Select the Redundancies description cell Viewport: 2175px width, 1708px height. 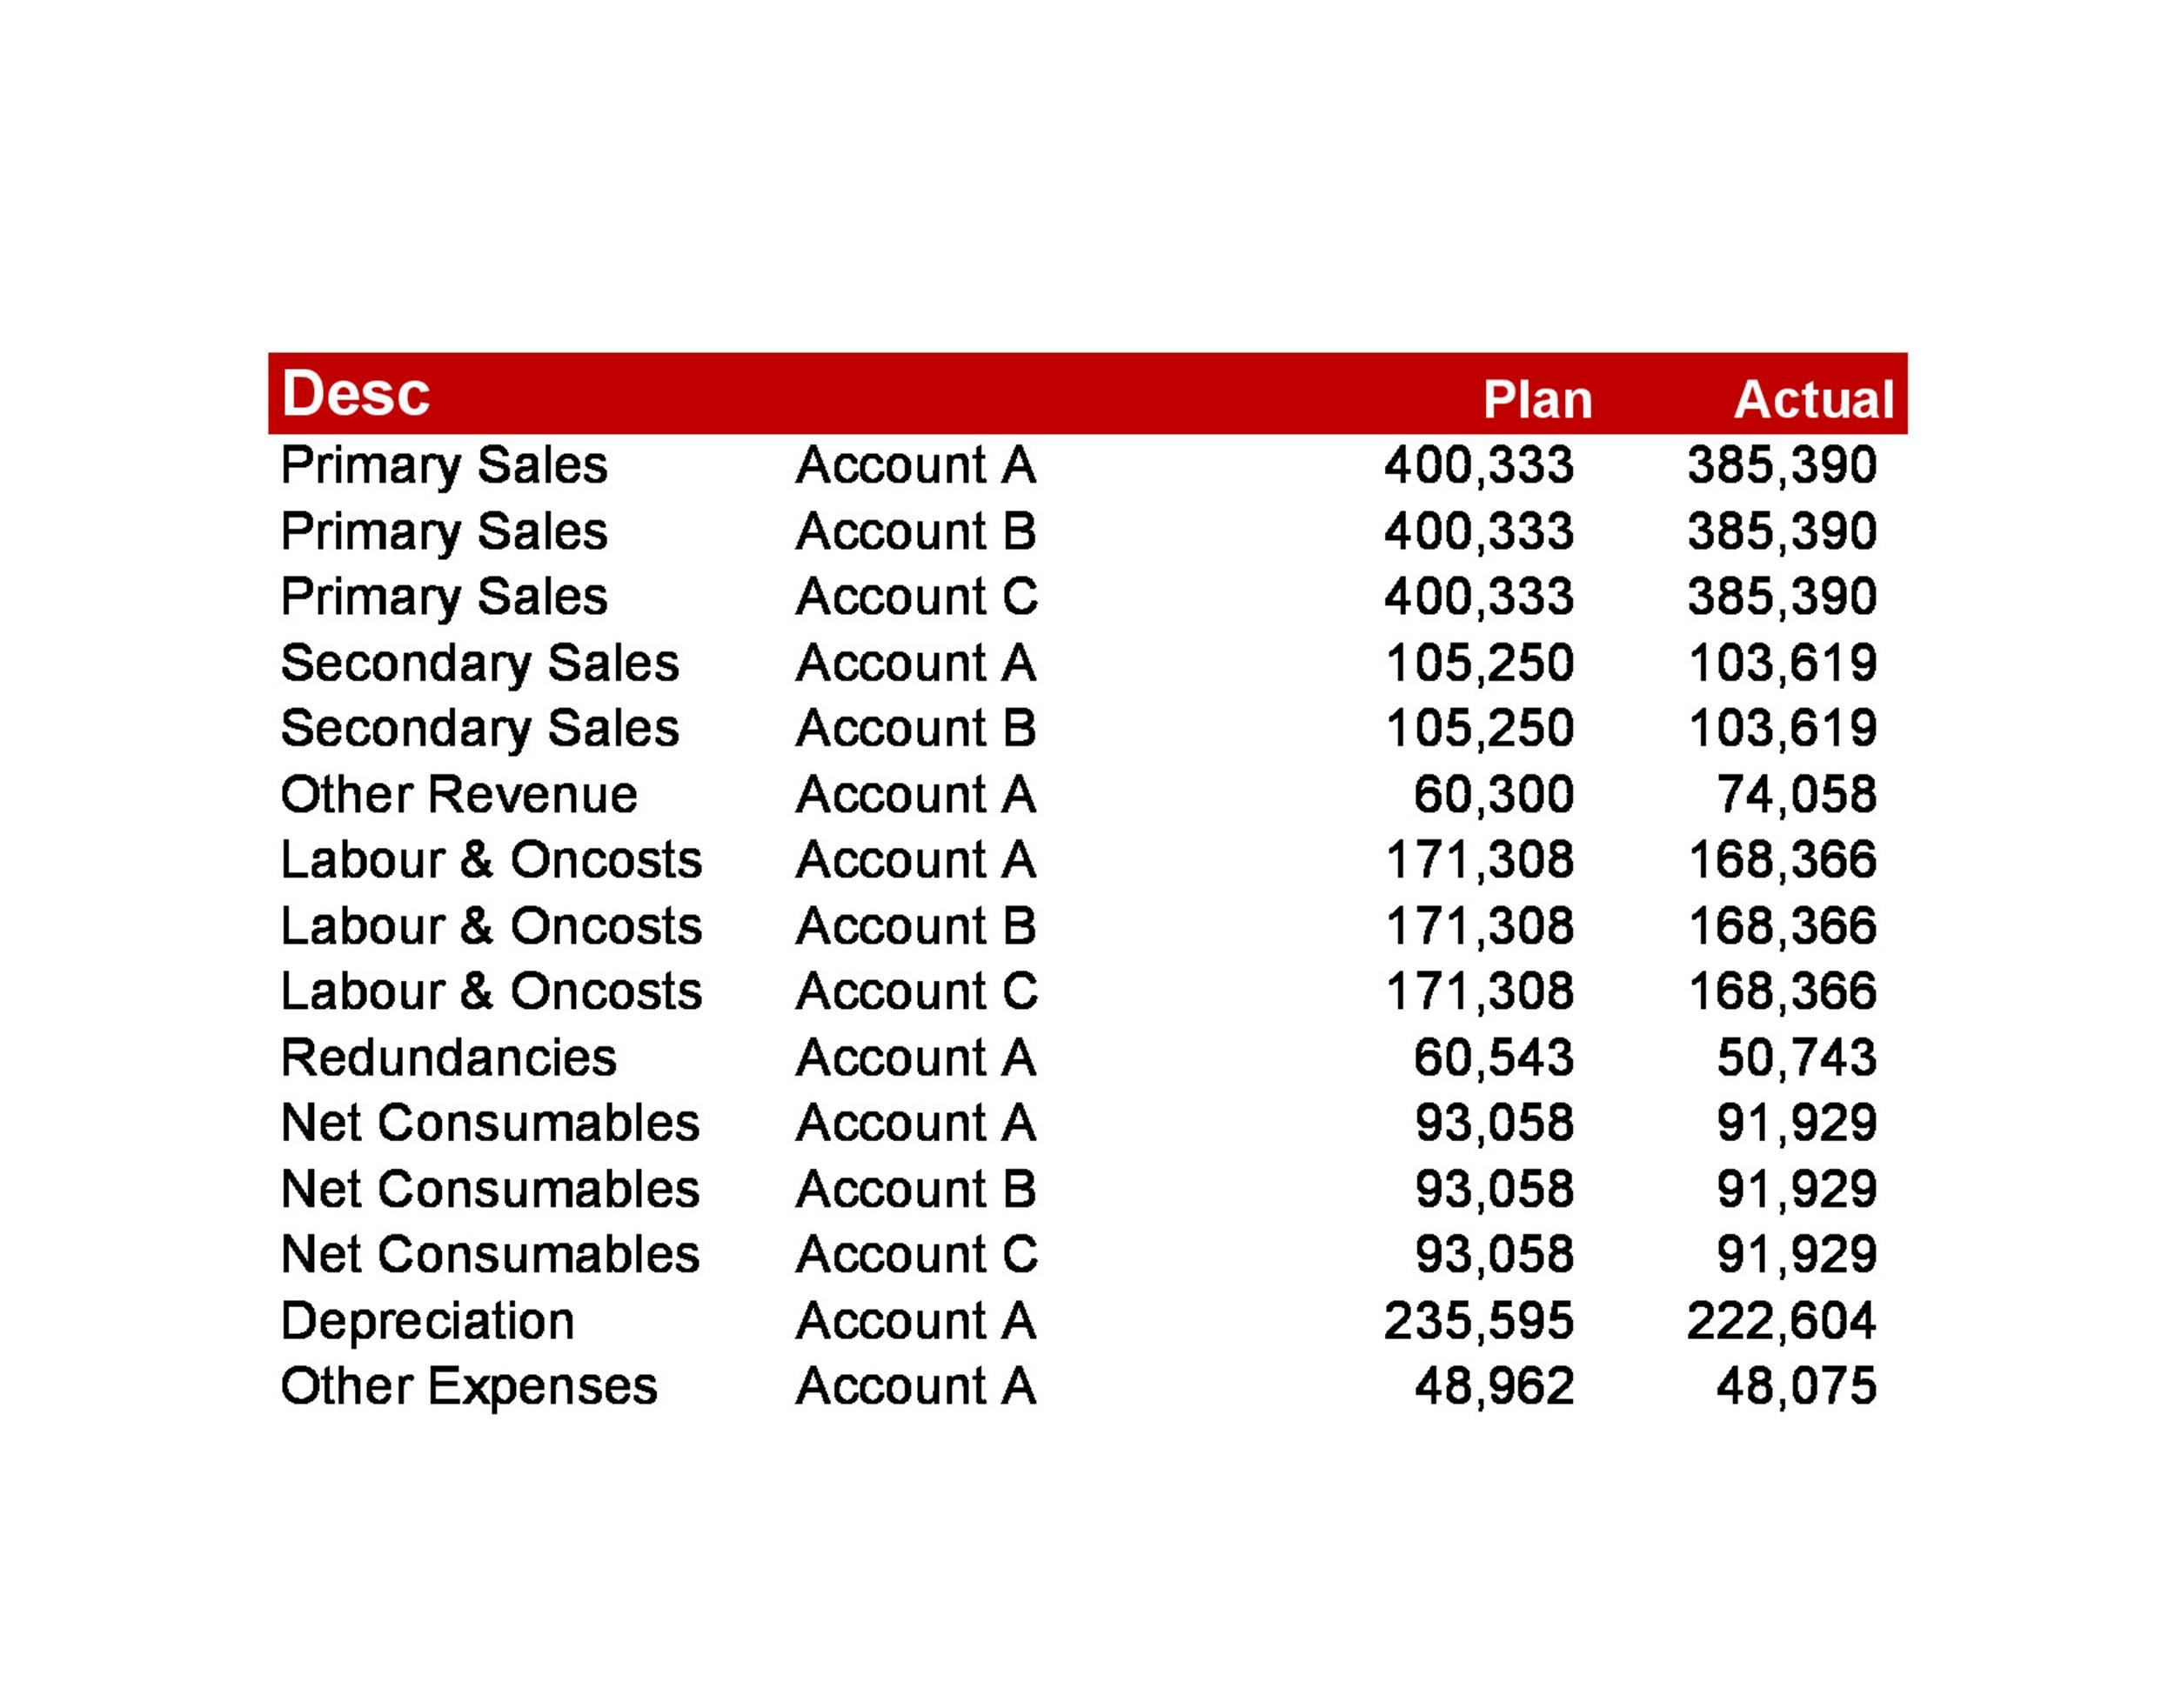448,1058
